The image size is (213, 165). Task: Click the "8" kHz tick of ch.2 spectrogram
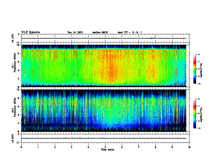19,98
